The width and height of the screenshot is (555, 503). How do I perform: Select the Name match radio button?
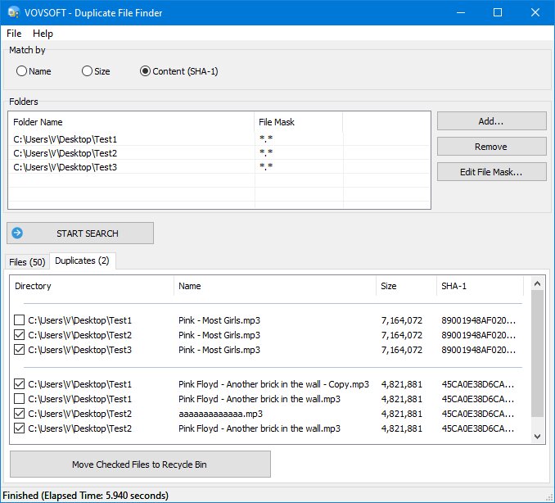pyautogui.click(x=21, y=71)
